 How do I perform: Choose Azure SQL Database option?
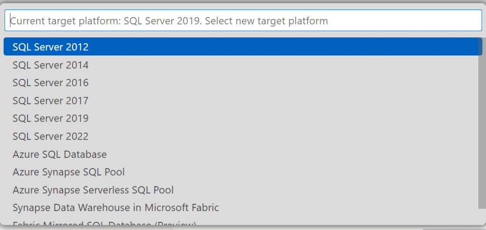(60, 154)
